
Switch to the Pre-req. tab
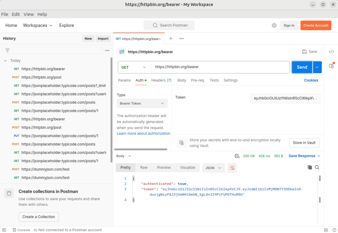tap(198, 80)
